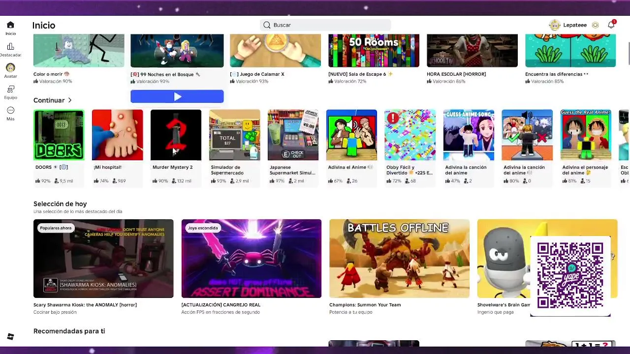Open Adivina el Anime Roblox-noob thumbnail

tap(351, 135)
